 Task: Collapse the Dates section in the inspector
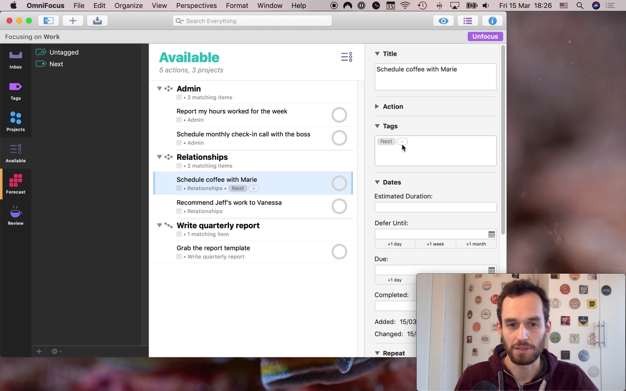click(x=377, y=182)
